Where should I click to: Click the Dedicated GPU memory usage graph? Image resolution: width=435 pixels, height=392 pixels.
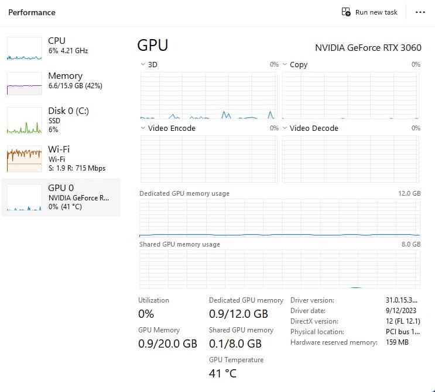pos(280,218)
